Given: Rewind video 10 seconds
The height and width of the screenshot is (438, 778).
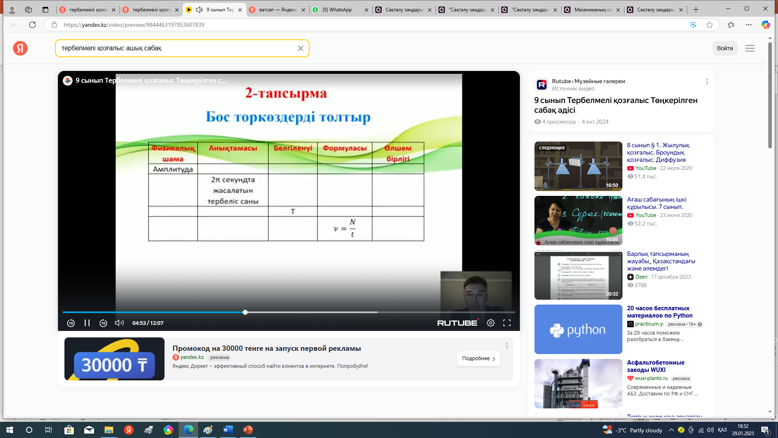Looking at the screenshot, I should click(x=71, y=323).
